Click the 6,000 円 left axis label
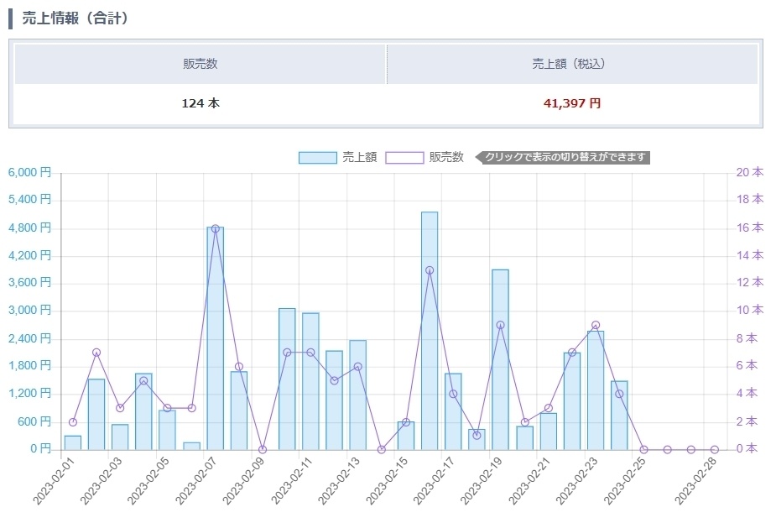 click(29, 172)
